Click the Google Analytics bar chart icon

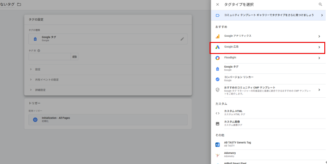(x=218, y=36)
